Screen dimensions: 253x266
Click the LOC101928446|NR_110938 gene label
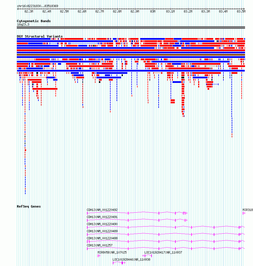click(132, 259)
